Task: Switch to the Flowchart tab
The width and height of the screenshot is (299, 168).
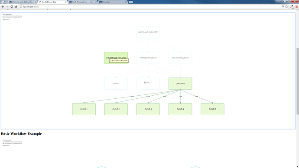Action: [x=113, y=2]
